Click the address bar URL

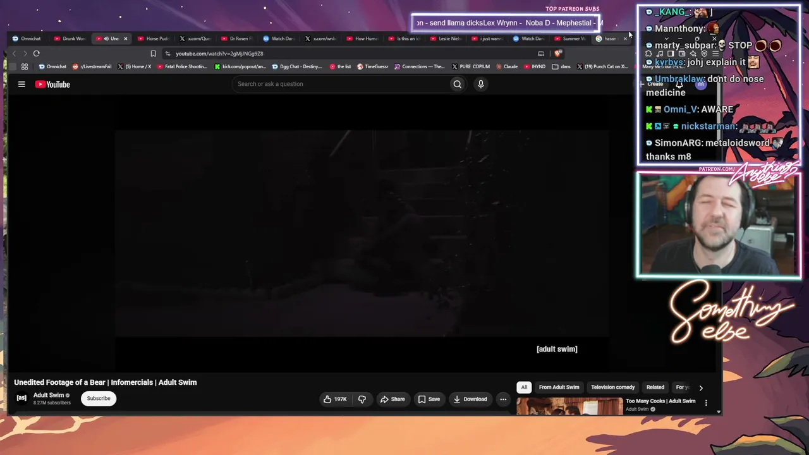coord(219,54)
